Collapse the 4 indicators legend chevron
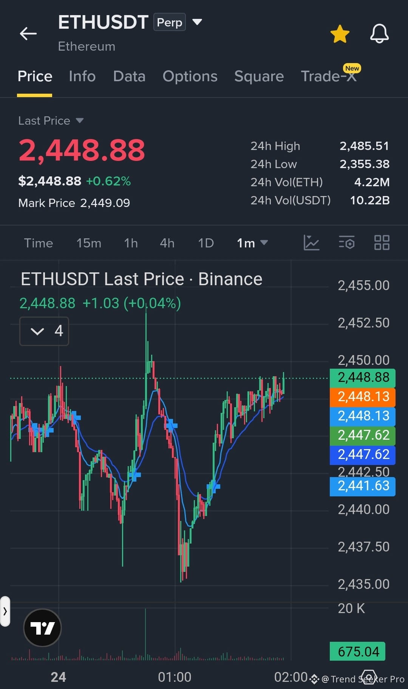This screenshot has width=408, height=689. (44, 331)
